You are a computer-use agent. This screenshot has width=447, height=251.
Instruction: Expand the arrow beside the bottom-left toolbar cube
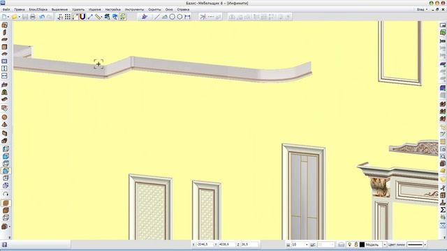coord(10,227)
